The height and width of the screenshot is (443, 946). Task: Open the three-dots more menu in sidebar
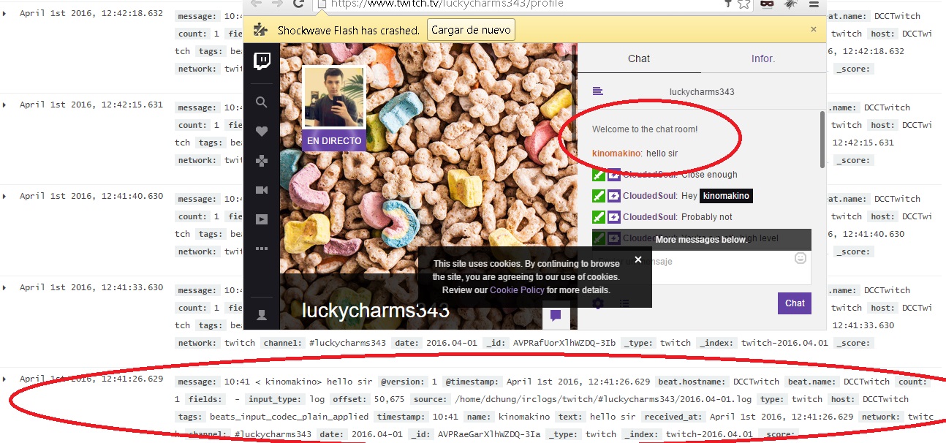(x=262, y=249)
